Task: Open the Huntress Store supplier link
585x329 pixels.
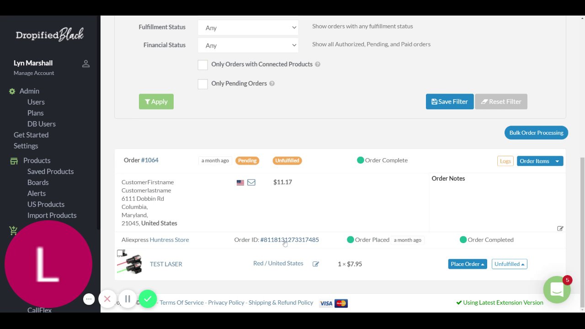Action: pos(169,239)
